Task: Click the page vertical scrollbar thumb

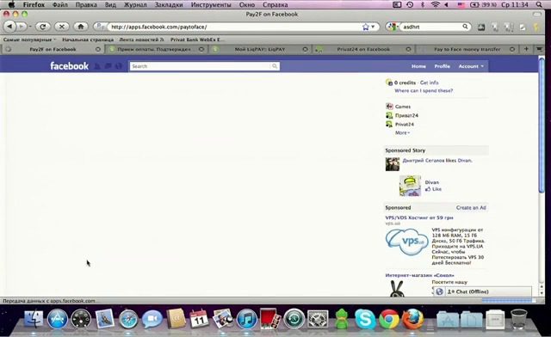Action: coord(542,125)
